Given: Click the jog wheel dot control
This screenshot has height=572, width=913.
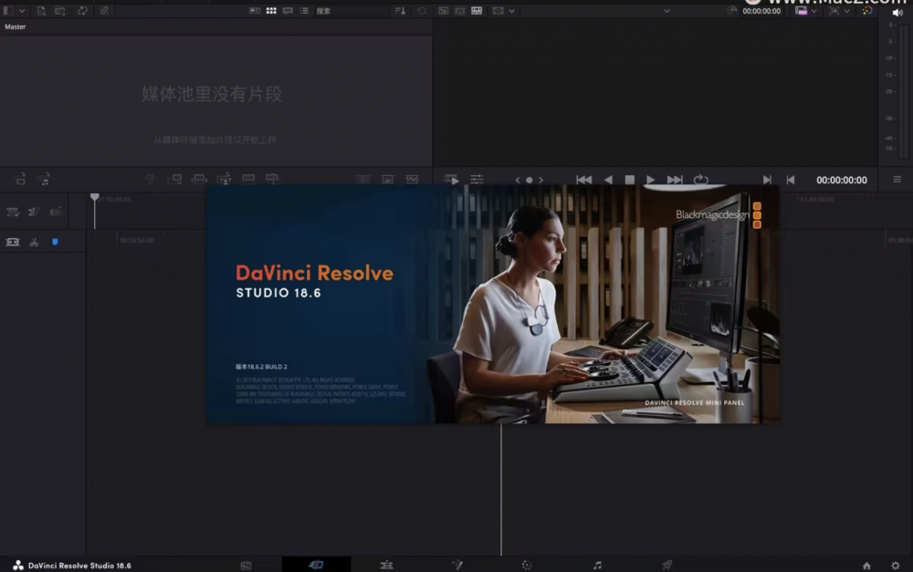Looking at the screenshot, I should tap(530, 181).
